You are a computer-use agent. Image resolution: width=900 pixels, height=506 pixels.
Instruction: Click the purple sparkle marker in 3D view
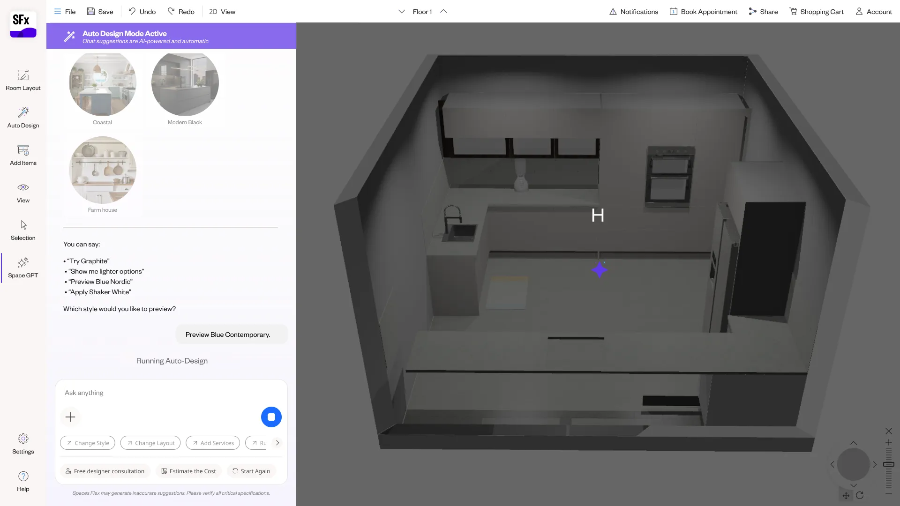pyautogui.click(x=600, y=269)
